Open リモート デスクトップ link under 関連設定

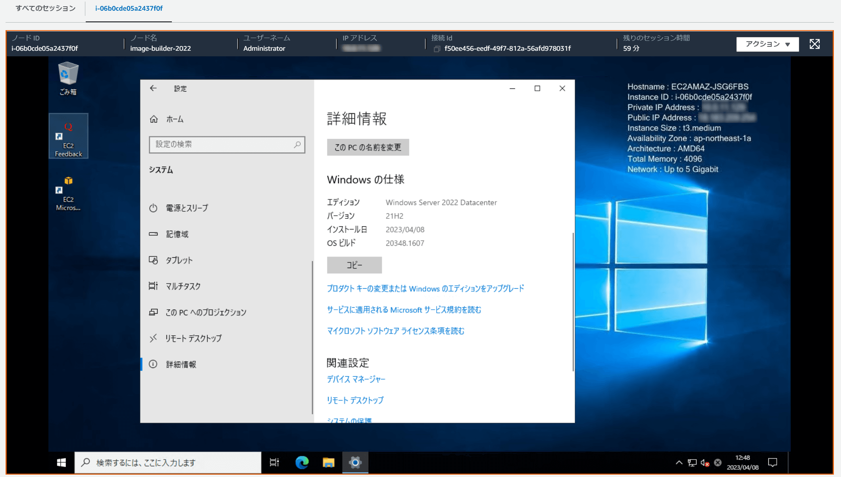(x=355, y=400)
